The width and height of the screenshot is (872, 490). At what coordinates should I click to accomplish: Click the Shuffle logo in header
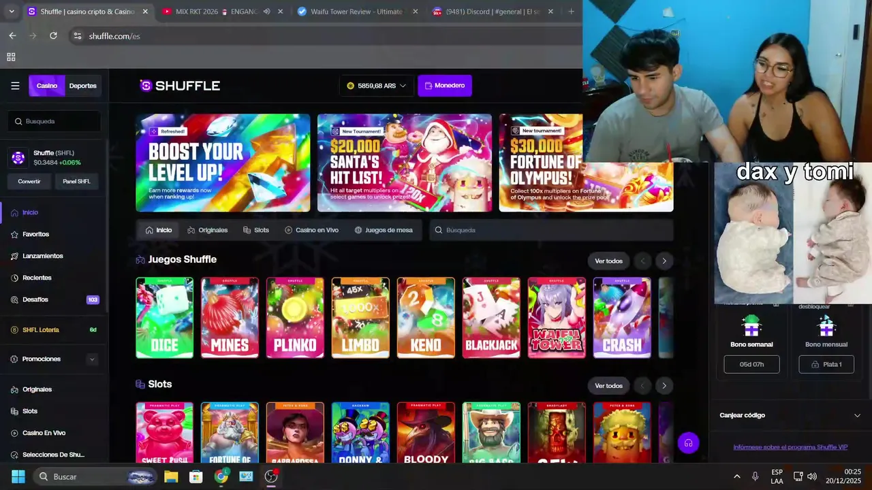click(180, 86)
